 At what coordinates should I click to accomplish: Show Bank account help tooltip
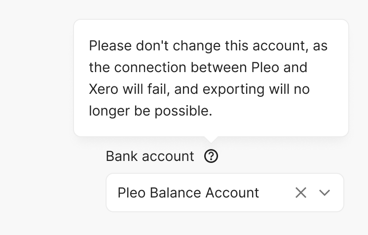[x=211, y=157]
